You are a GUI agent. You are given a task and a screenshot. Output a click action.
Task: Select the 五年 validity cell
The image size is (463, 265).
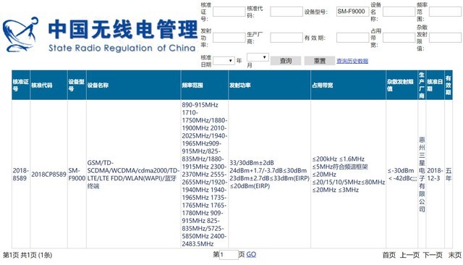(x=449, y=174)
